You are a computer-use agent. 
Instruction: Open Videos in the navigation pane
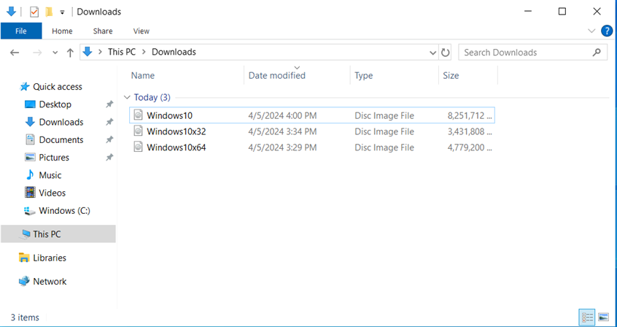(x=52, y=193)
